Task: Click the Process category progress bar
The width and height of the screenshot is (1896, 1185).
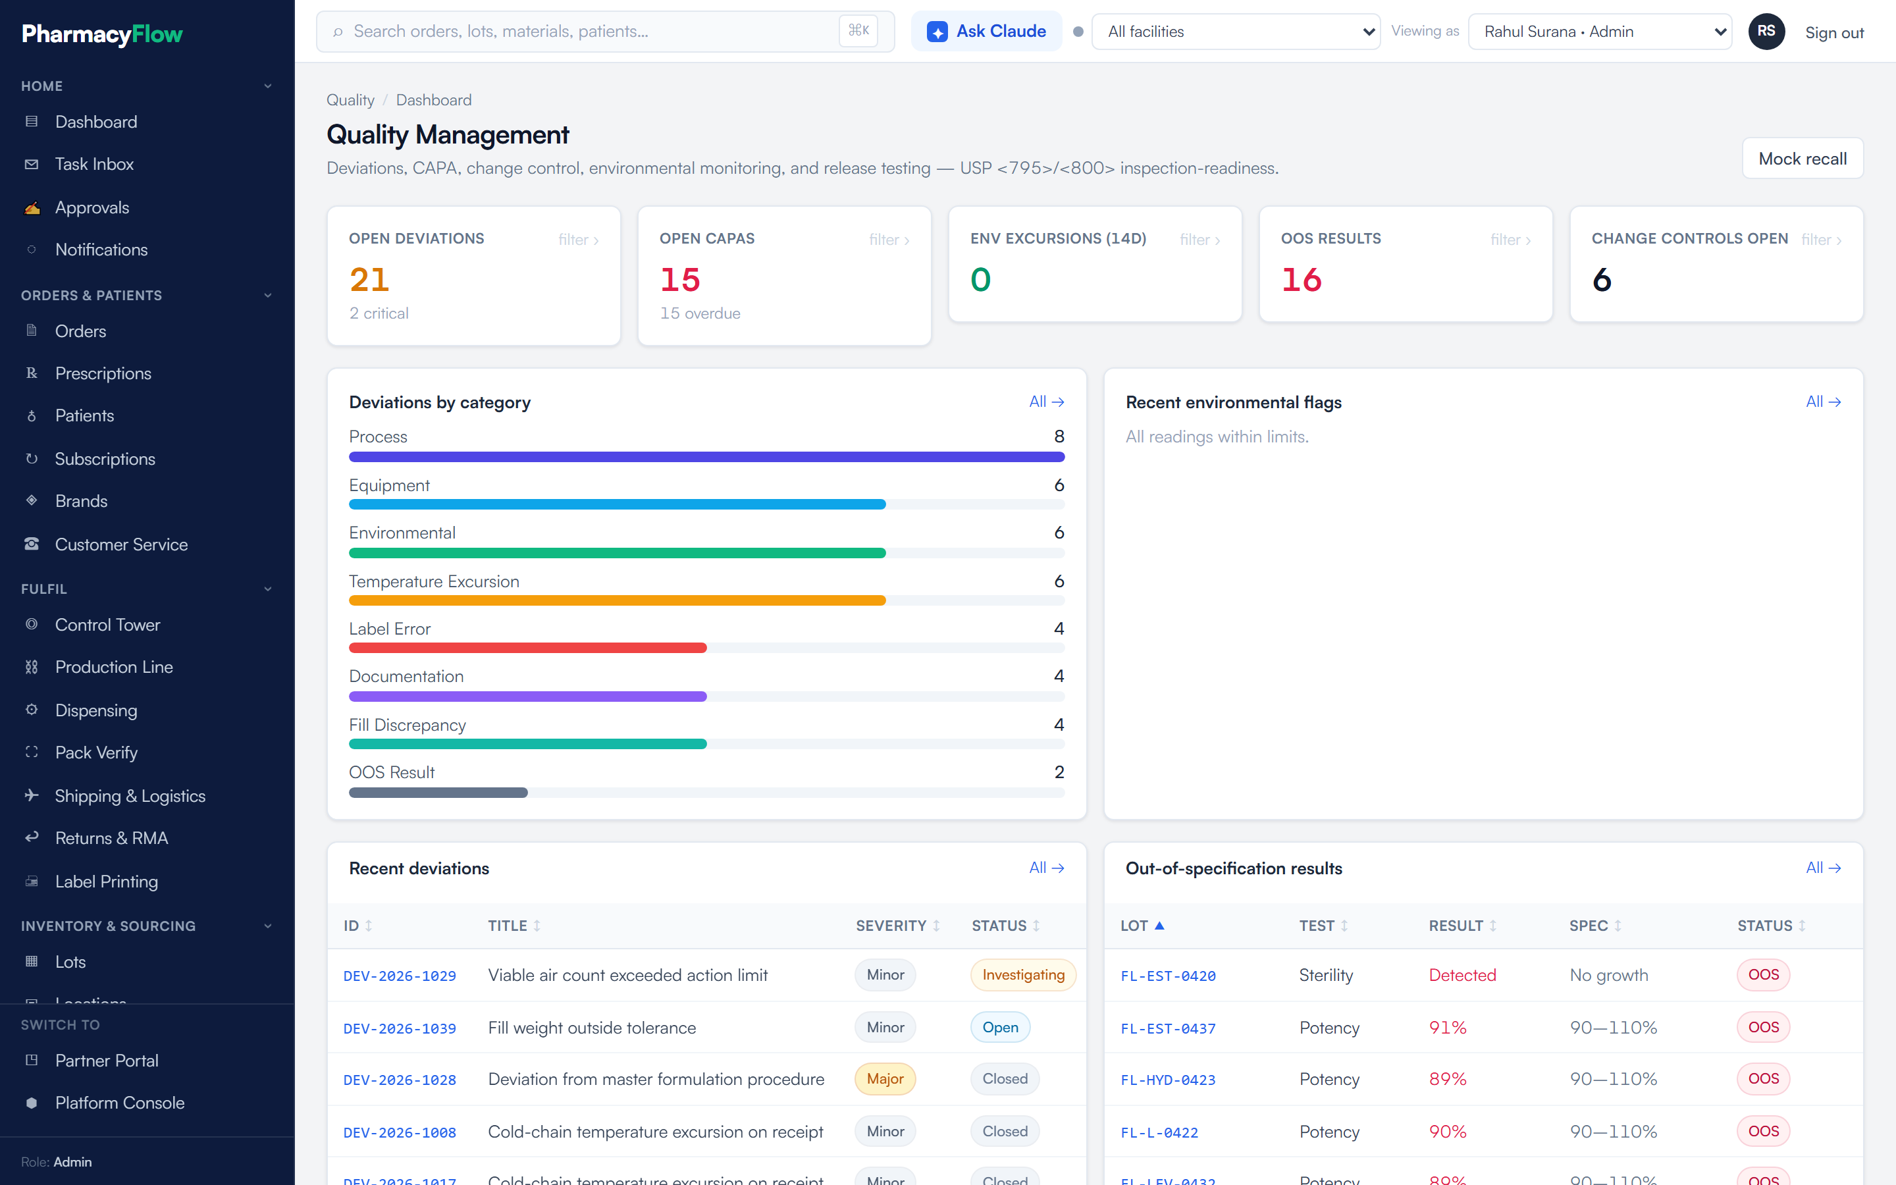Action: point(706,457)
